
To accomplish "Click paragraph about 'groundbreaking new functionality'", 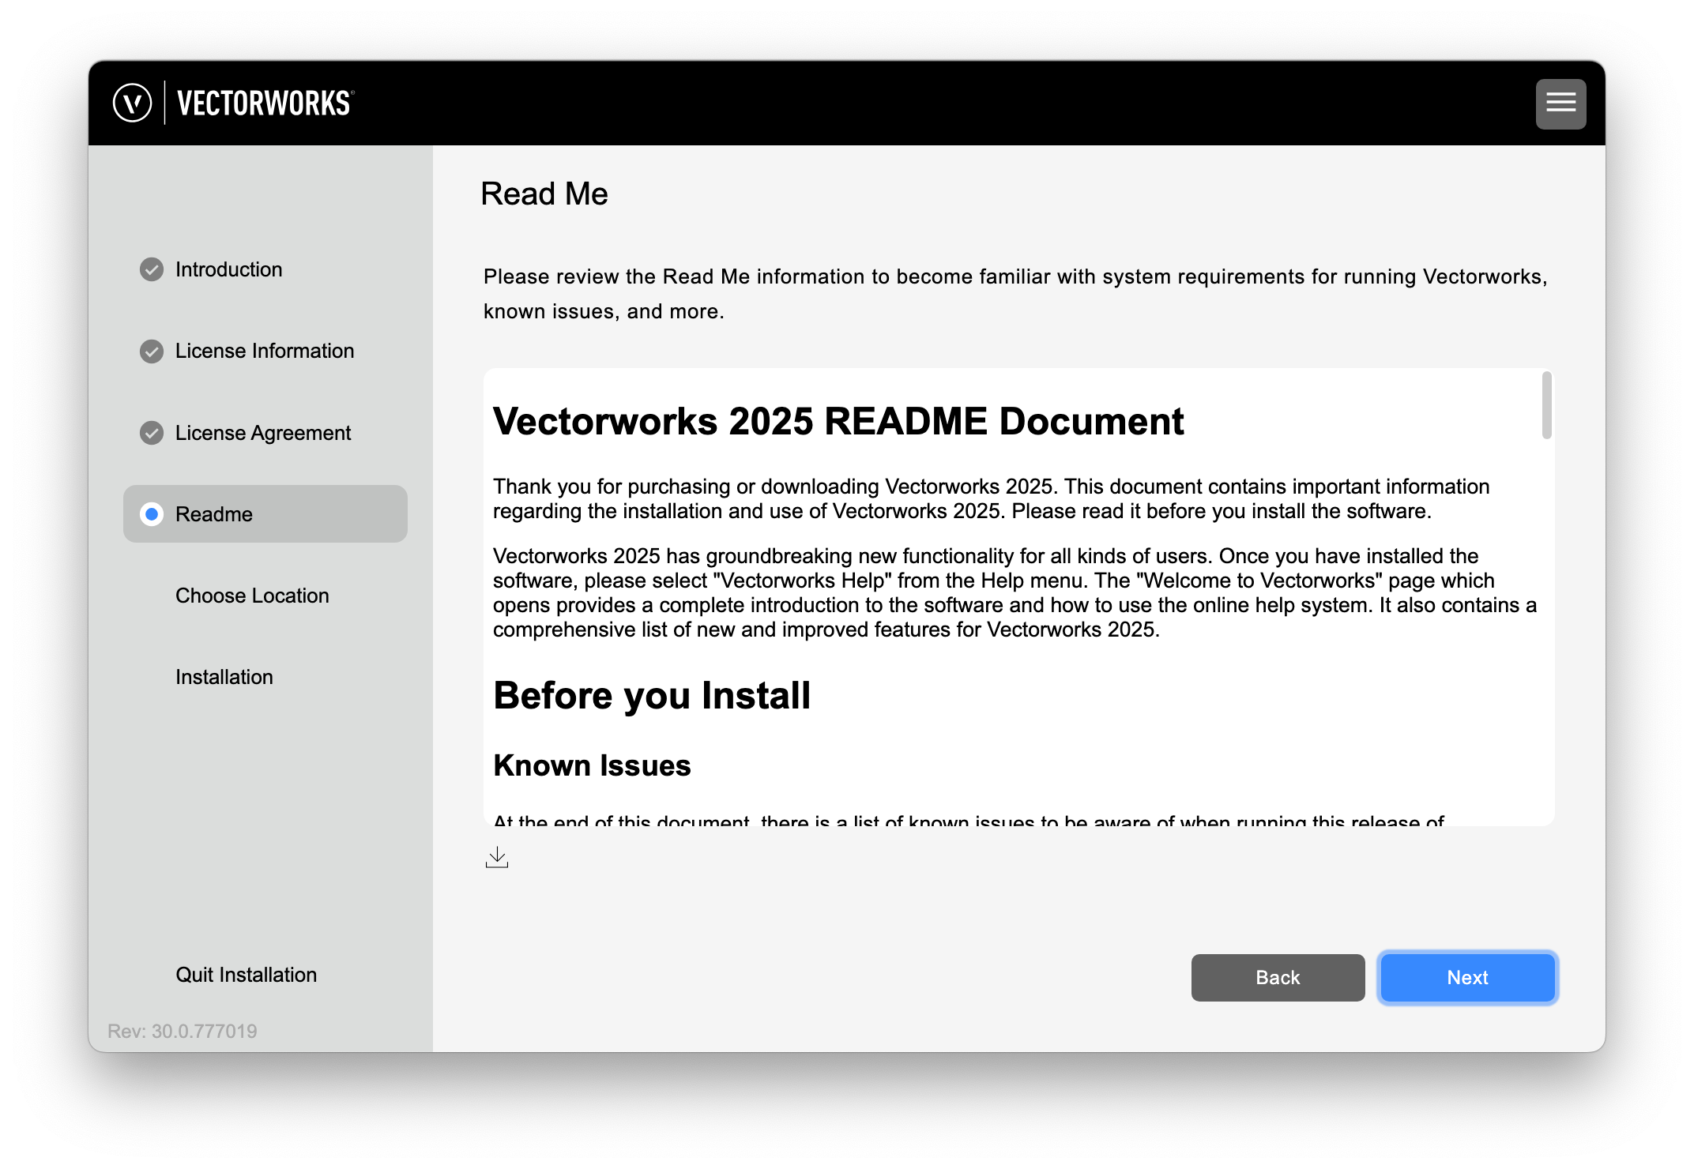I will click(1015, 593).
